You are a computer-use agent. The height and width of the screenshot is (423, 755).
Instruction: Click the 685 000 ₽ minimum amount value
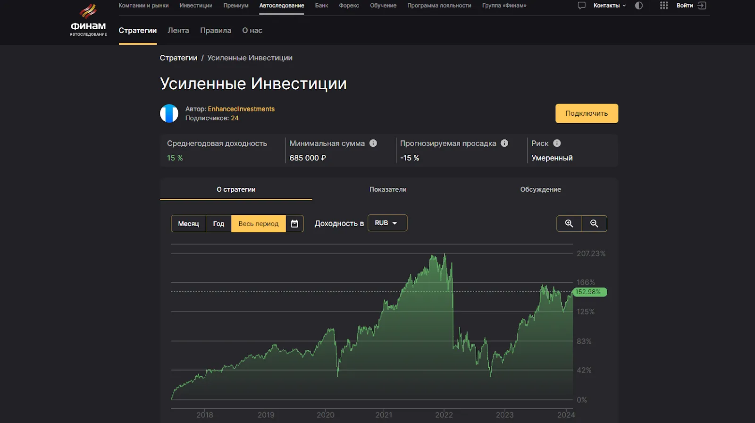(x=308, y=158)
